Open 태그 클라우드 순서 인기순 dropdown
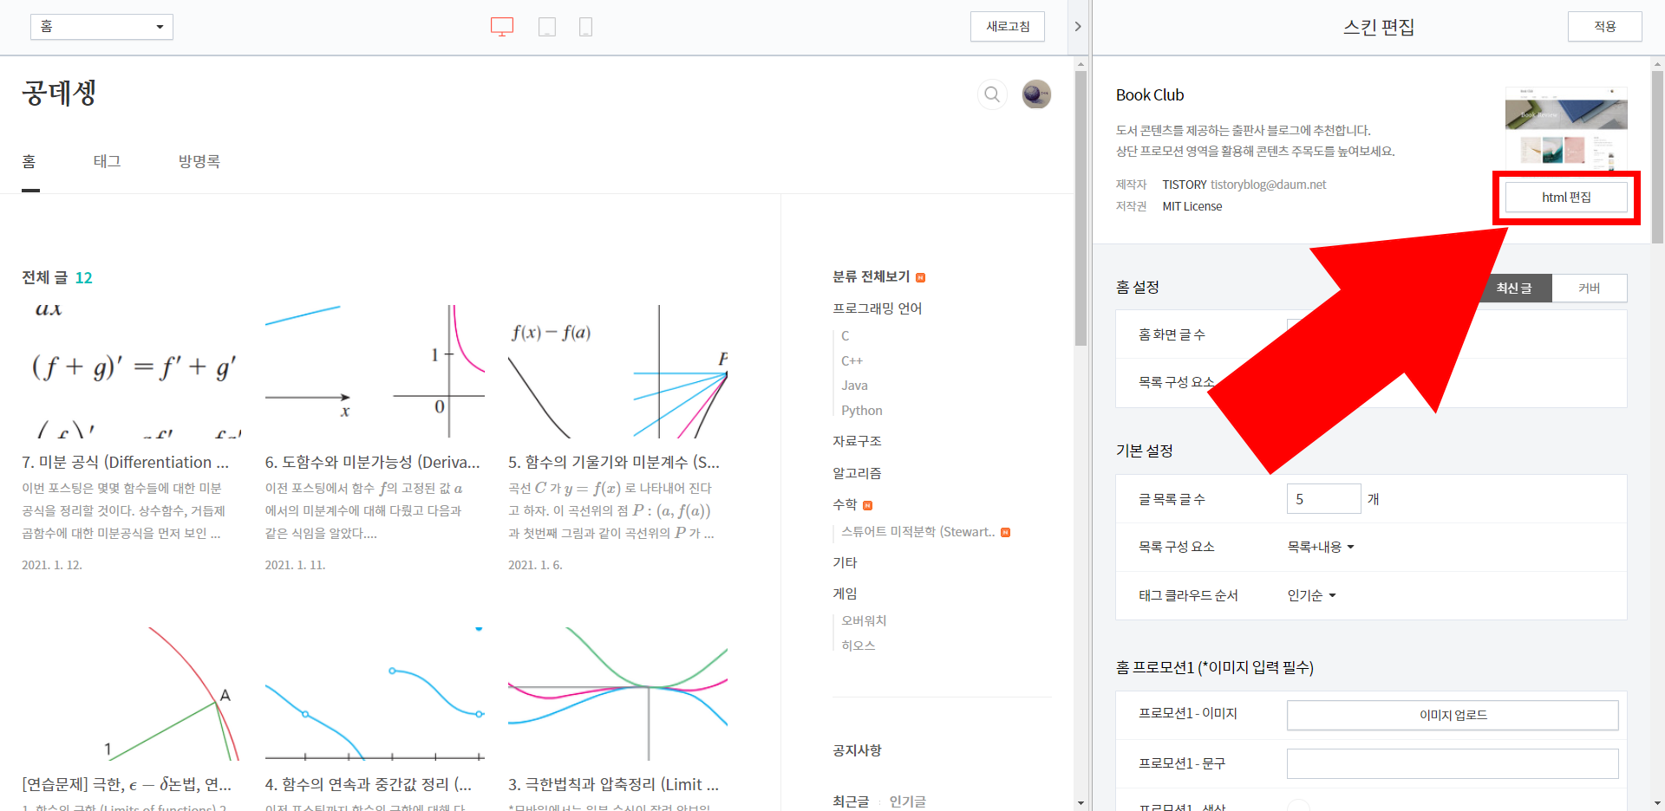The width and height of the screenshot is (1665, 811). pyautogui.click(x=1311, y=595)
